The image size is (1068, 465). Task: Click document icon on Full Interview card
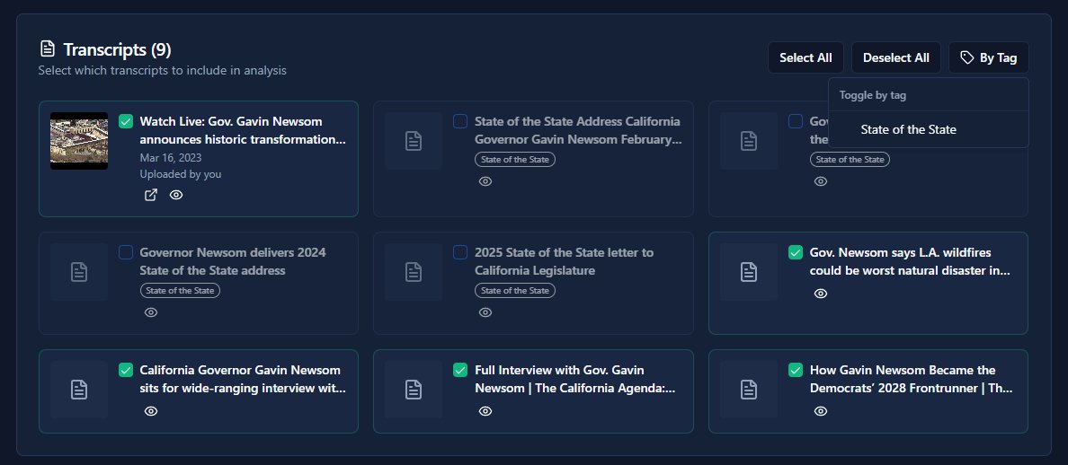coord(414,390)
